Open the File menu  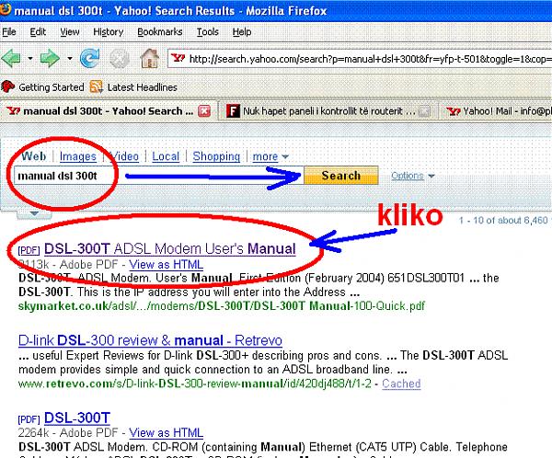9,32
